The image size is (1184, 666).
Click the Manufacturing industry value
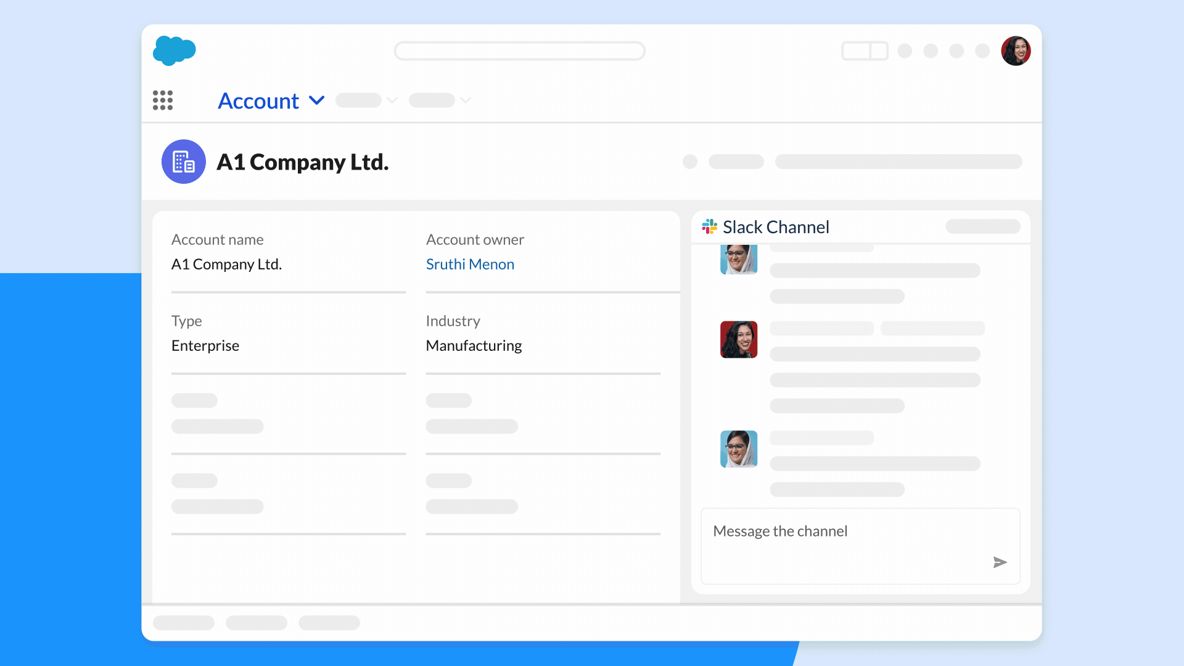(474, 345)
